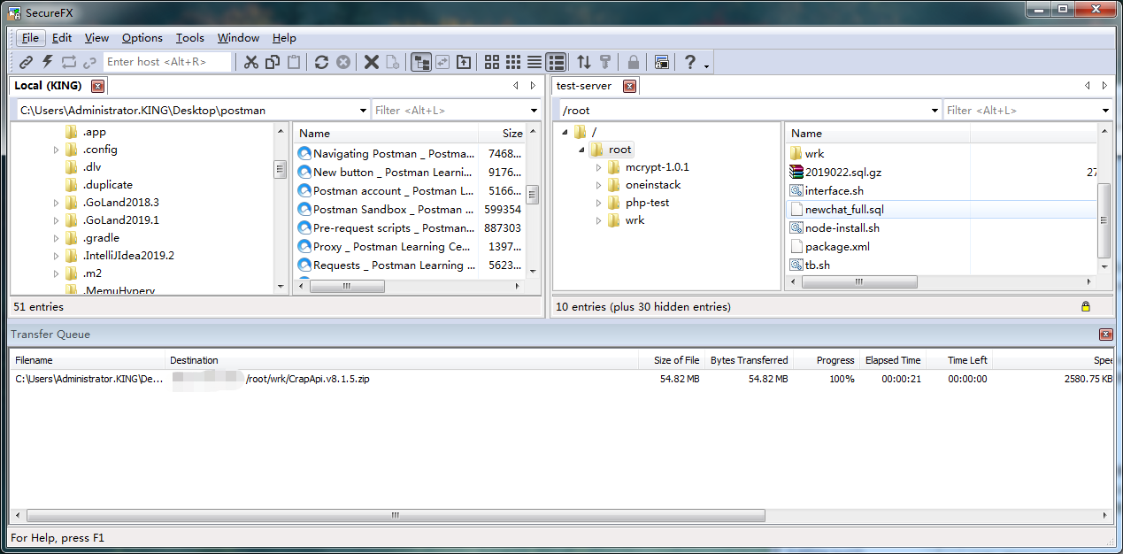Expand the .GoLand2018.3 folder node
Image resolution: width=1123 pixels, height=554 pixels.
coord(57,203)
